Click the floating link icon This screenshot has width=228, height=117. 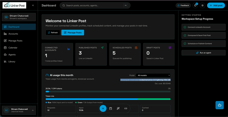[126, 108]
